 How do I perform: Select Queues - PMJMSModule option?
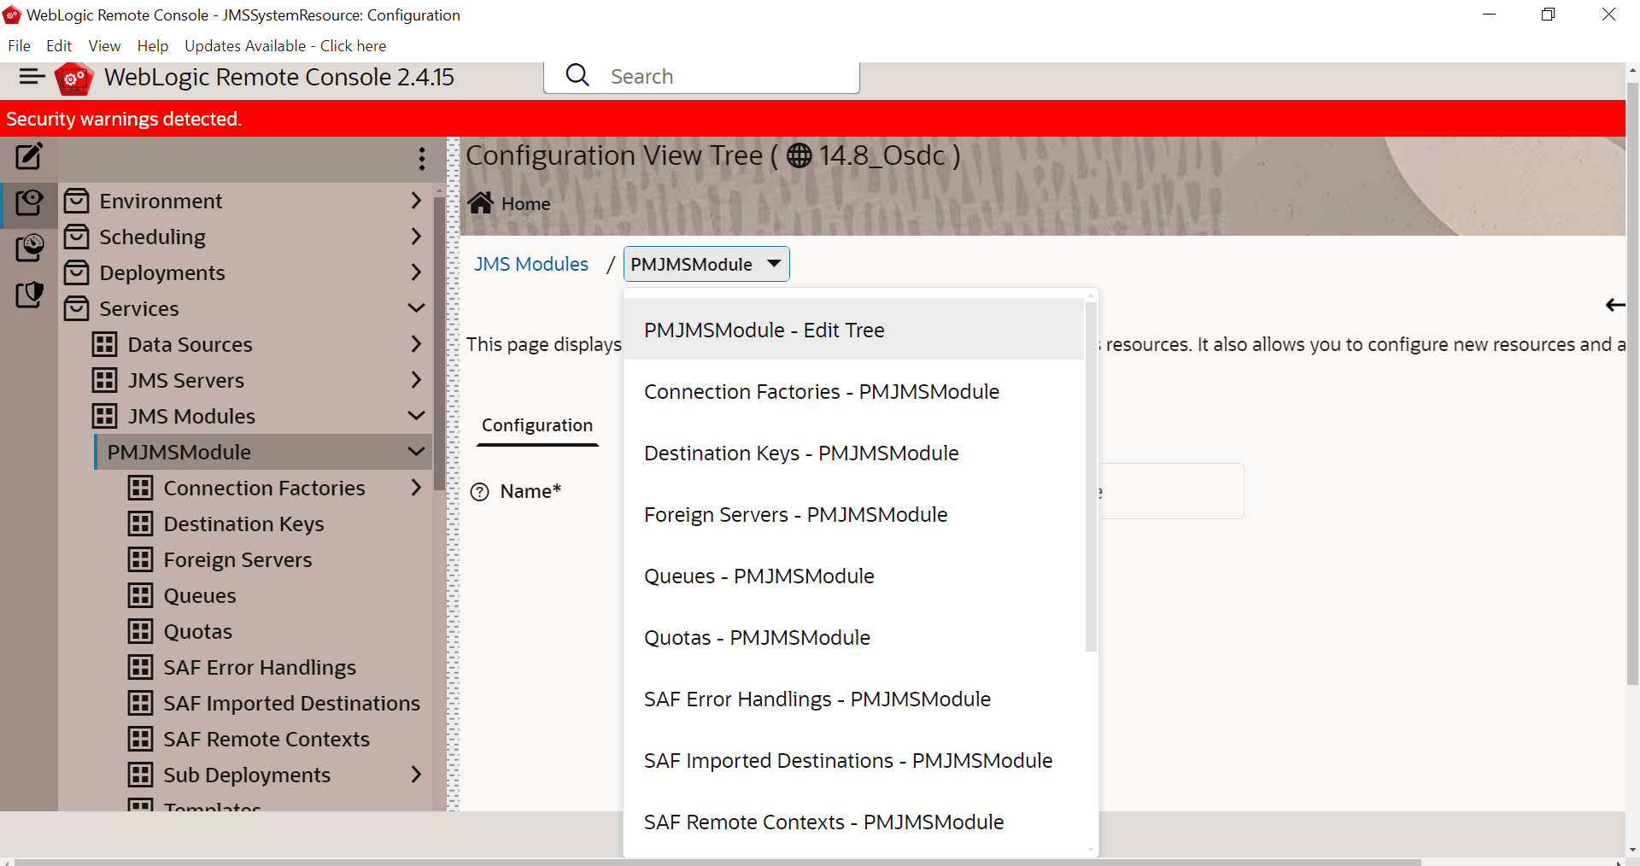coord(854,576)
